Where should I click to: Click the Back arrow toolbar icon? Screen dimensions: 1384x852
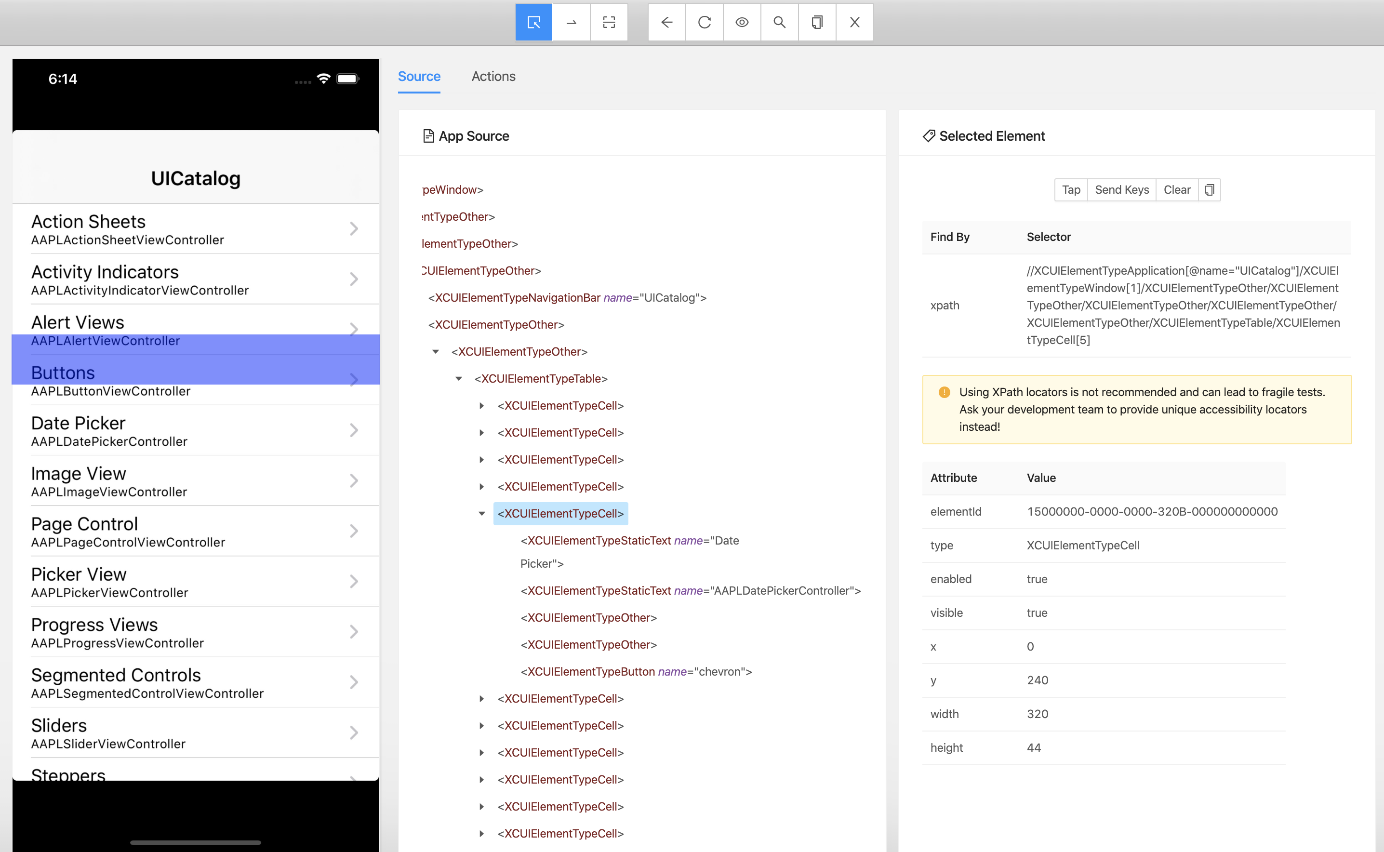[x=666, y=22]
